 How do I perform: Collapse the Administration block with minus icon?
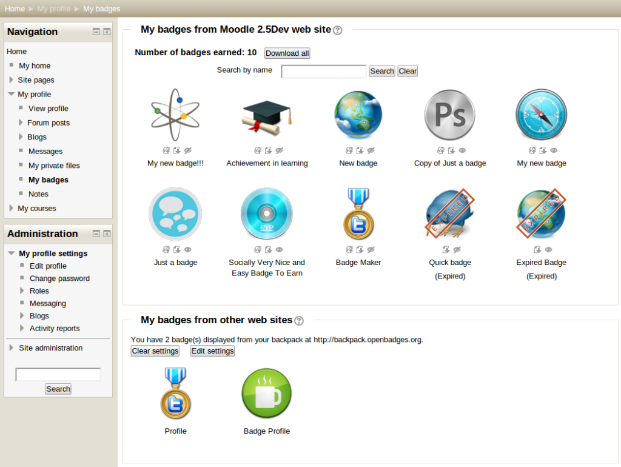(96, 233)
